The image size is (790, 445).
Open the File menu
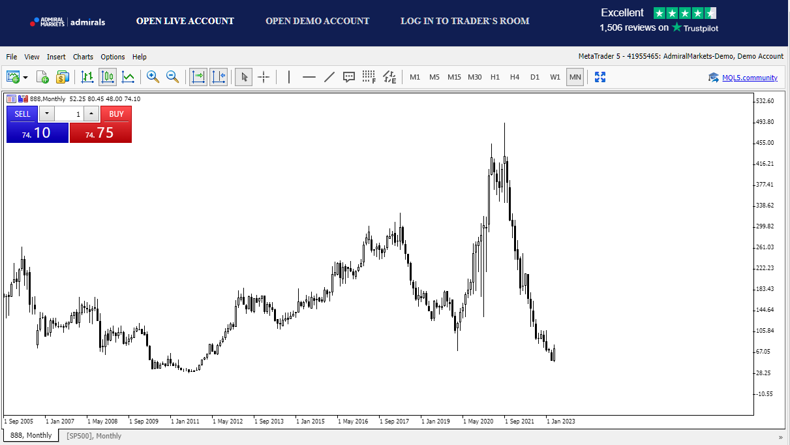point(12,57)
